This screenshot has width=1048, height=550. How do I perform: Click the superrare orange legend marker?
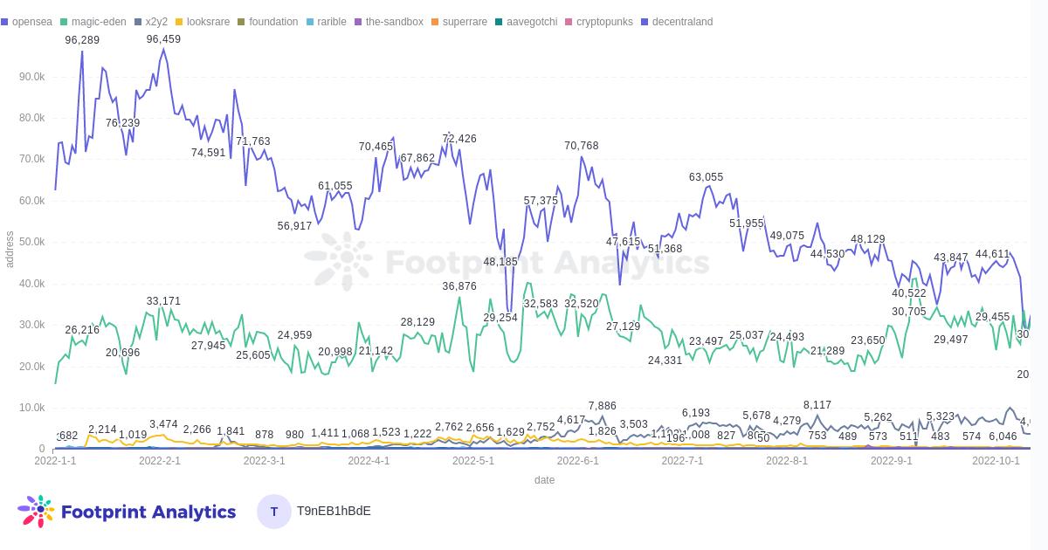435,22
